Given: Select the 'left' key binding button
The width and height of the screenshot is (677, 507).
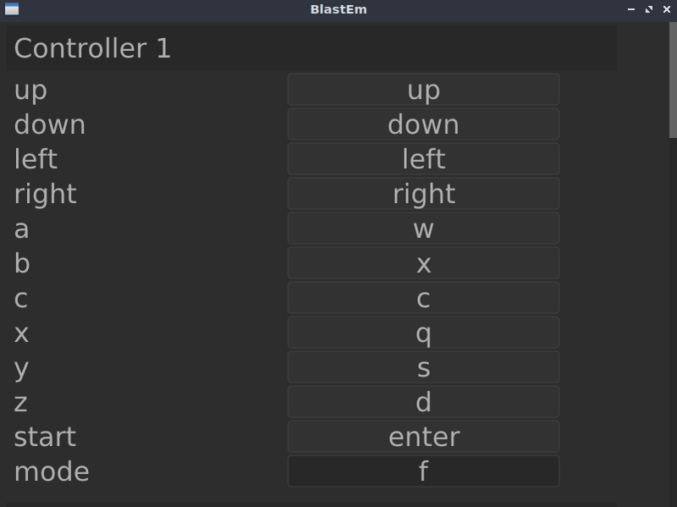Looking at the screenshot, I should point(423,159).
